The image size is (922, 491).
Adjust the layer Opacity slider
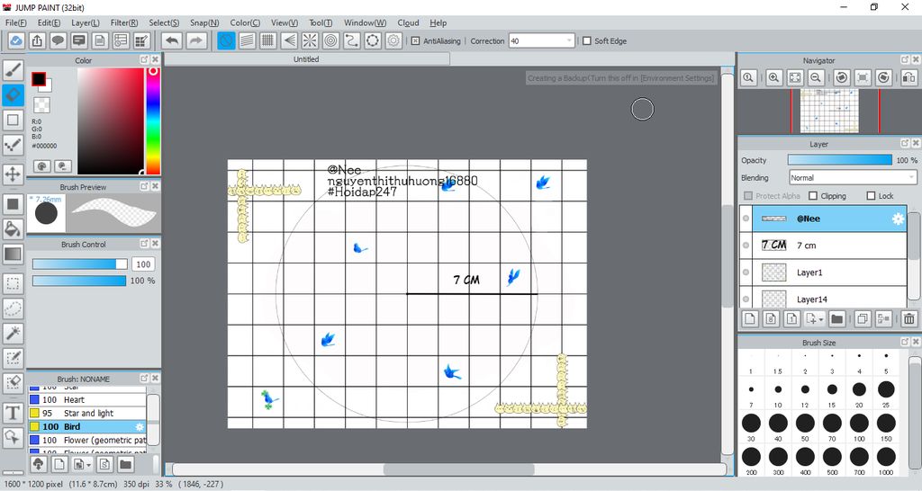(840, 160)
